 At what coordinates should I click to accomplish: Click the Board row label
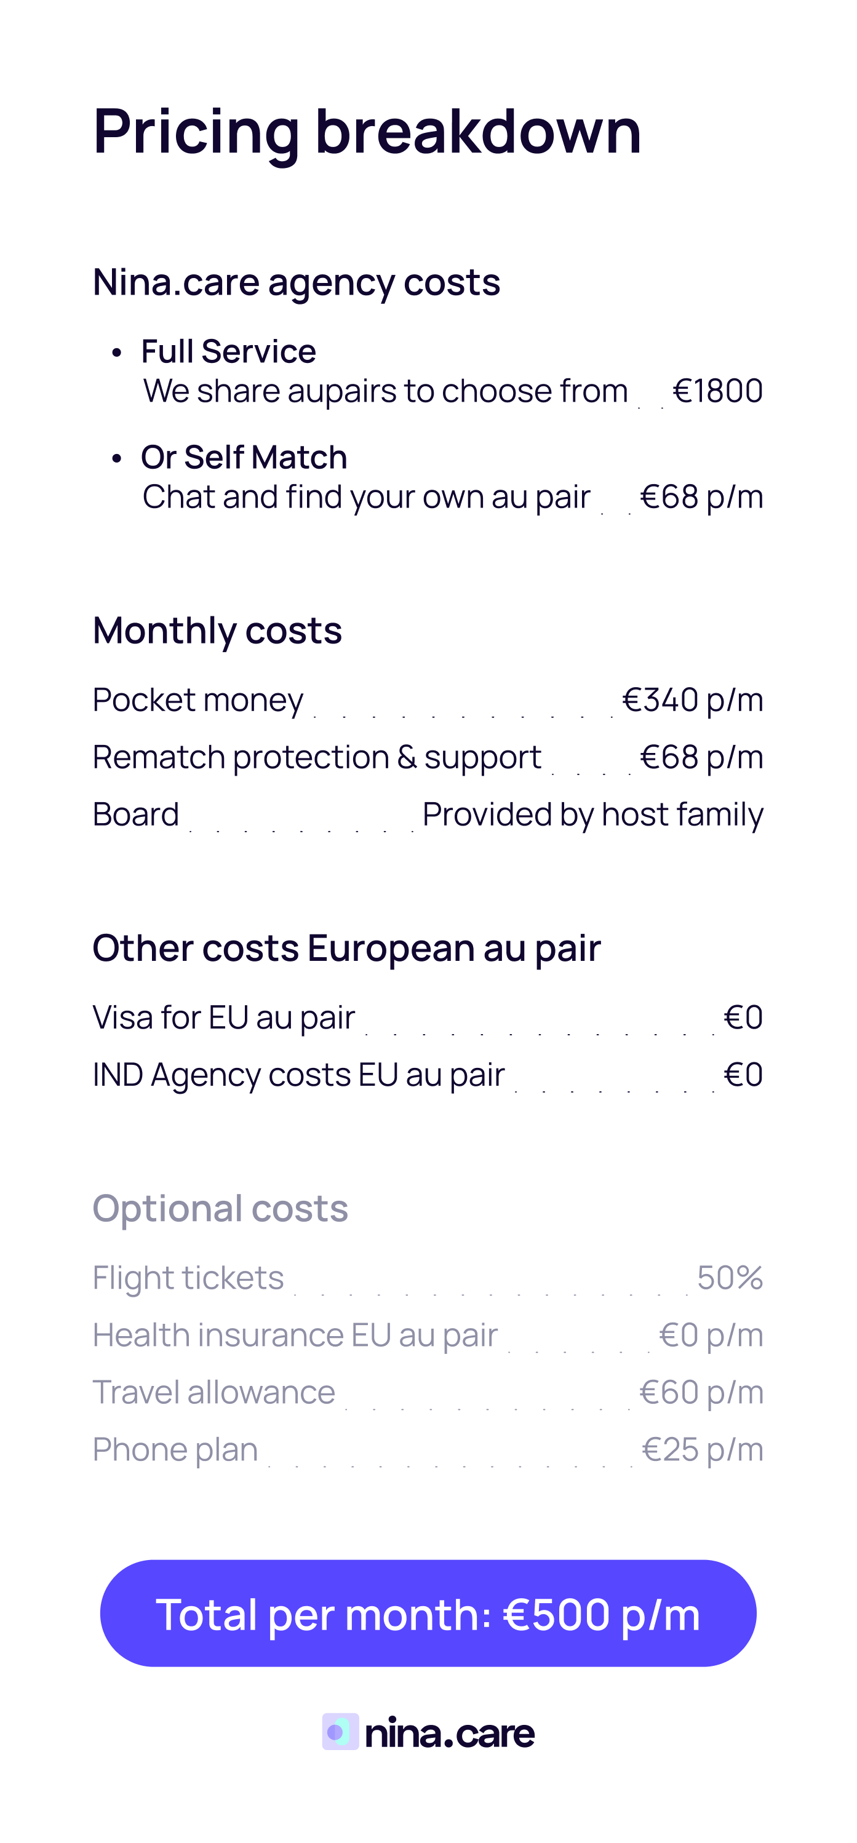coord(136,814)
